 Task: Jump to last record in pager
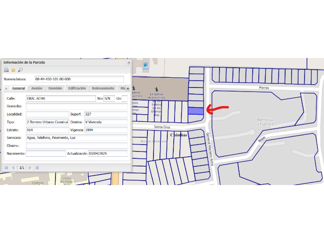[x=37, y=168]
